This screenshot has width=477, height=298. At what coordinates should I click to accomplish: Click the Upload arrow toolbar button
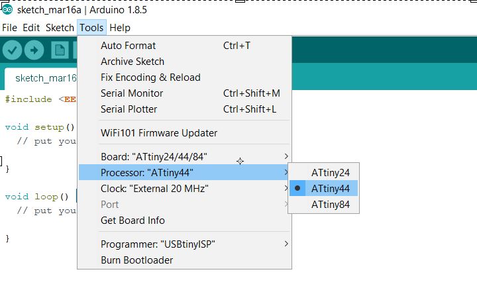pyautogui.click(x=34, y=50)
